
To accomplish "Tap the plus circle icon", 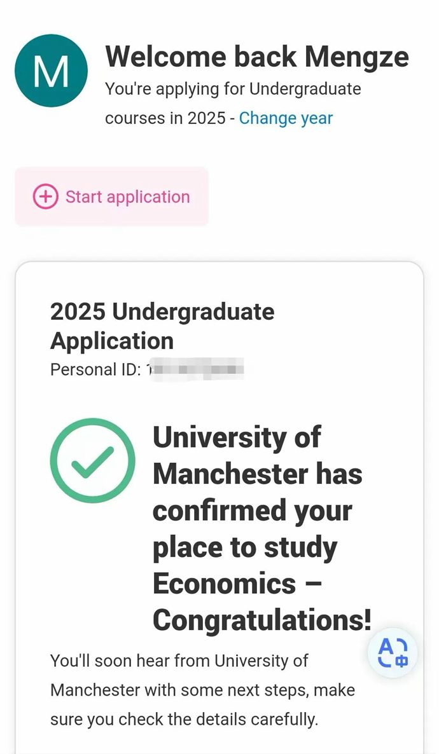I will [x=45, y=196].
